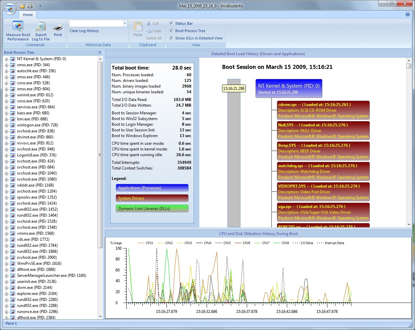Image resolution: width=415 pixels, height=330 pixels.
Task: Click the open folder icon in quick access toolbar
Action: [x=23, y=6]
